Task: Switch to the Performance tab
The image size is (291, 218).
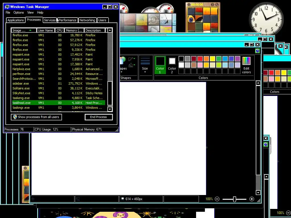Action: tap(67, 20)
